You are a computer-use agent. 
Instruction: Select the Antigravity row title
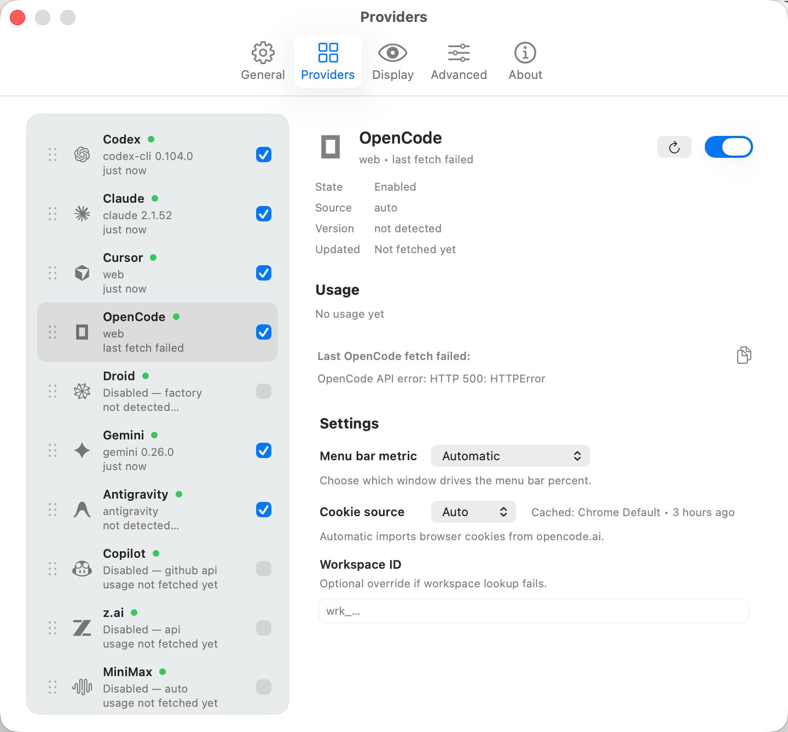tap(136, 494)
